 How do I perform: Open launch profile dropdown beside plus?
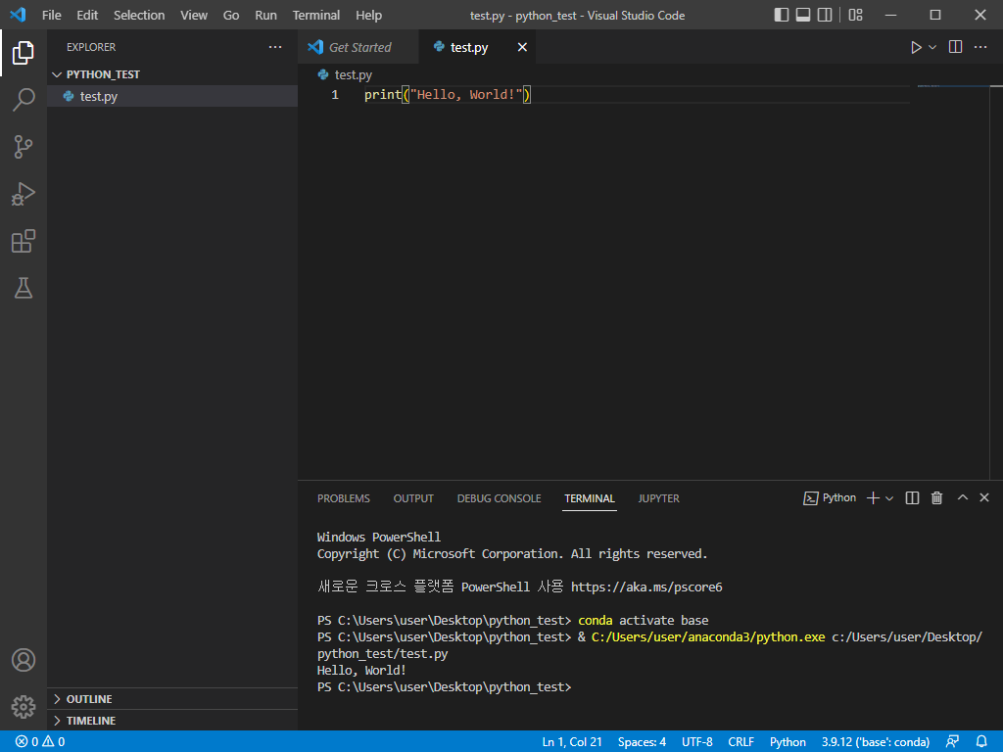click(889, 498)
